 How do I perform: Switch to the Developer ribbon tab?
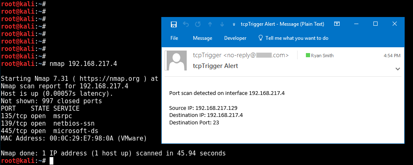[235, 38]
